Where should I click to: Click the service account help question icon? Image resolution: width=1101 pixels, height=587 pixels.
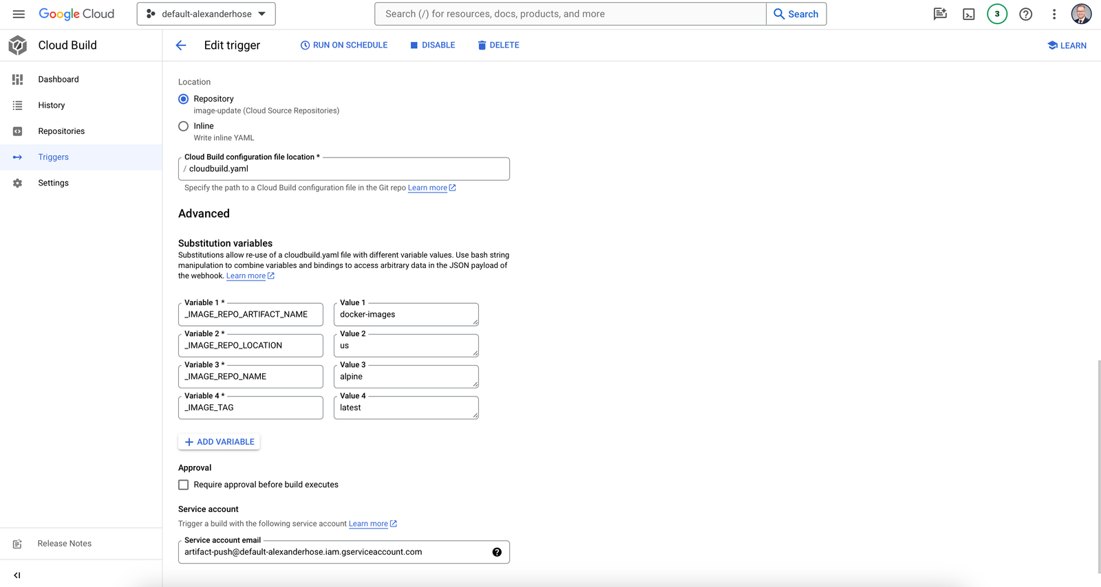click(497, 552)
